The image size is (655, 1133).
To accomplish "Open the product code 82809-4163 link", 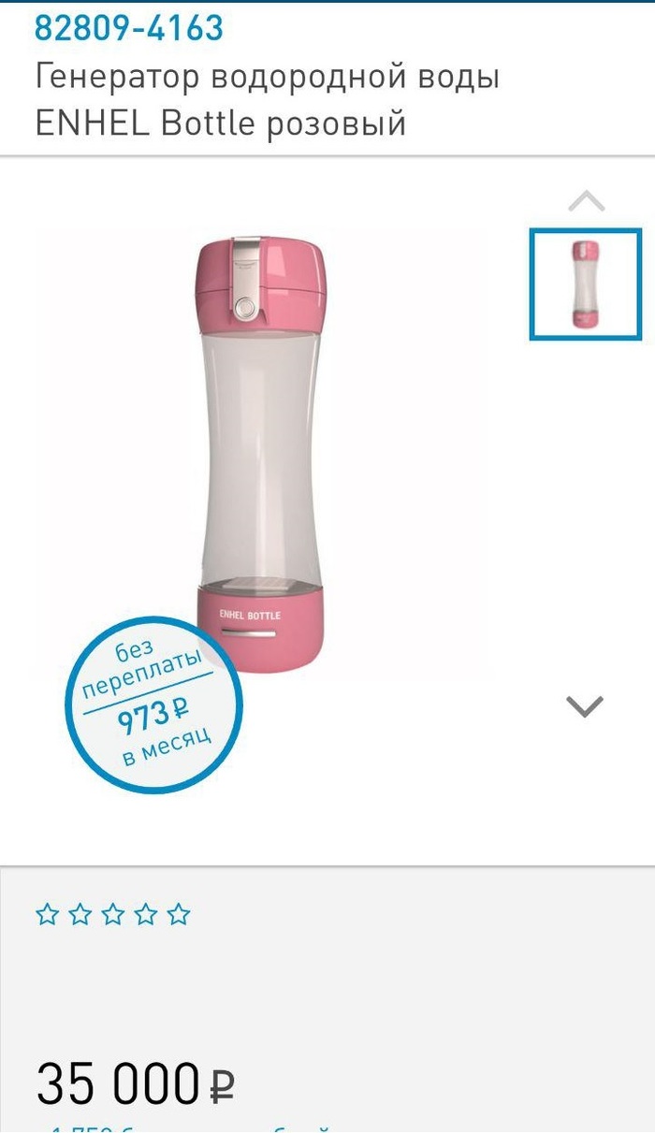I will 129,28.
